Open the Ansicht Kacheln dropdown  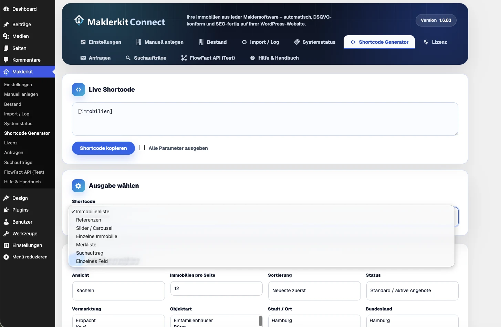(118, 290)
